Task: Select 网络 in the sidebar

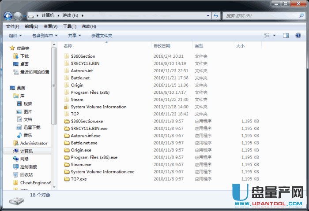Action: (x=21, y=159)
